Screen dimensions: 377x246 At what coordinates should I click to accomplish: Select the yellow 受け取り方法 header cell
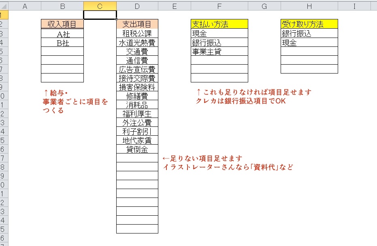(x=309, y=24)
